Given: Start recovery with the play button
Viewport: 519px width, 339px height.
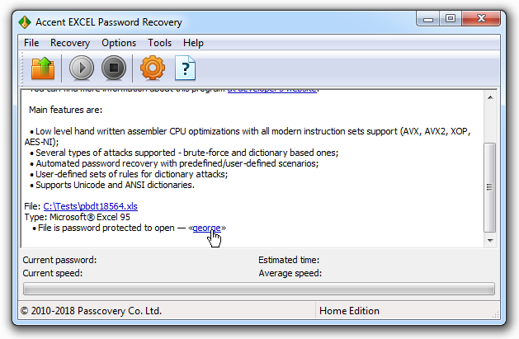Looking at the screenshot, I should [x=82, y=68].
